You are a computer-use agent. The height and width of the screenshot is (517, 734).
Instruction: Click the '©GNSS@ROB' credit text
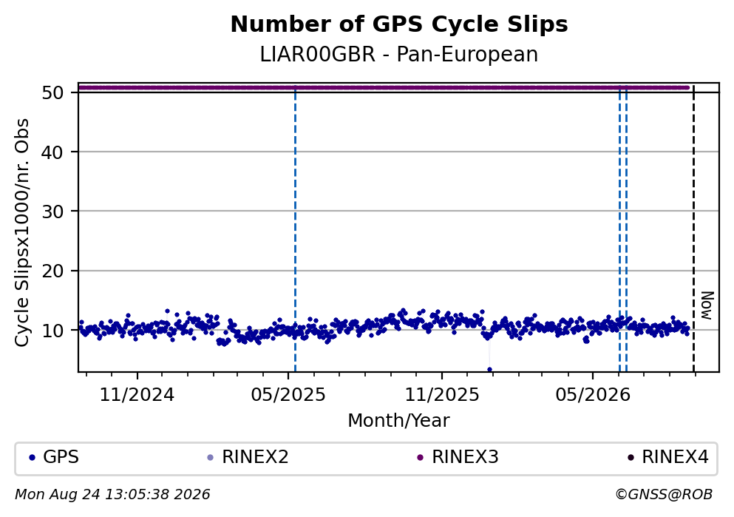pyautogui.click(x=664, y=495)
